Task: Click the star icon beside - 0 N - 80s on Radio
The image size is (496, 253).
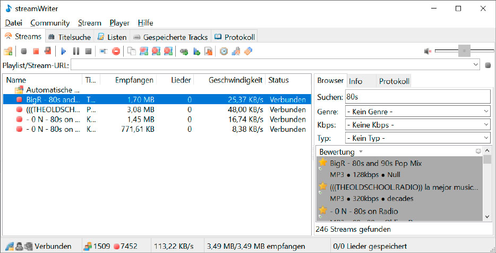Action: (322, 211)
